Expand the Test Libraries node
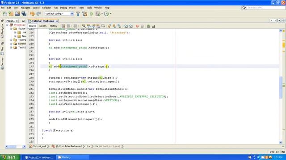This screenshot has width=286, height=160. pos(11,48)
